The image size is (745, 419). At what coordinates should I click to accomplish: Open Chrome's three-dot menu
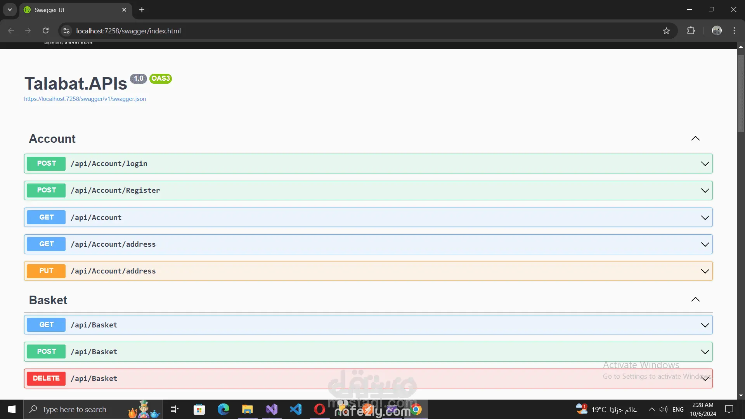tap(734, 31)
